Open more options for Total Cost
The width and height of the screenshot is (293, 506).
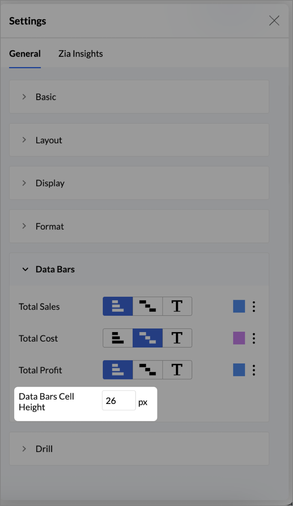(x=254, y=338)
